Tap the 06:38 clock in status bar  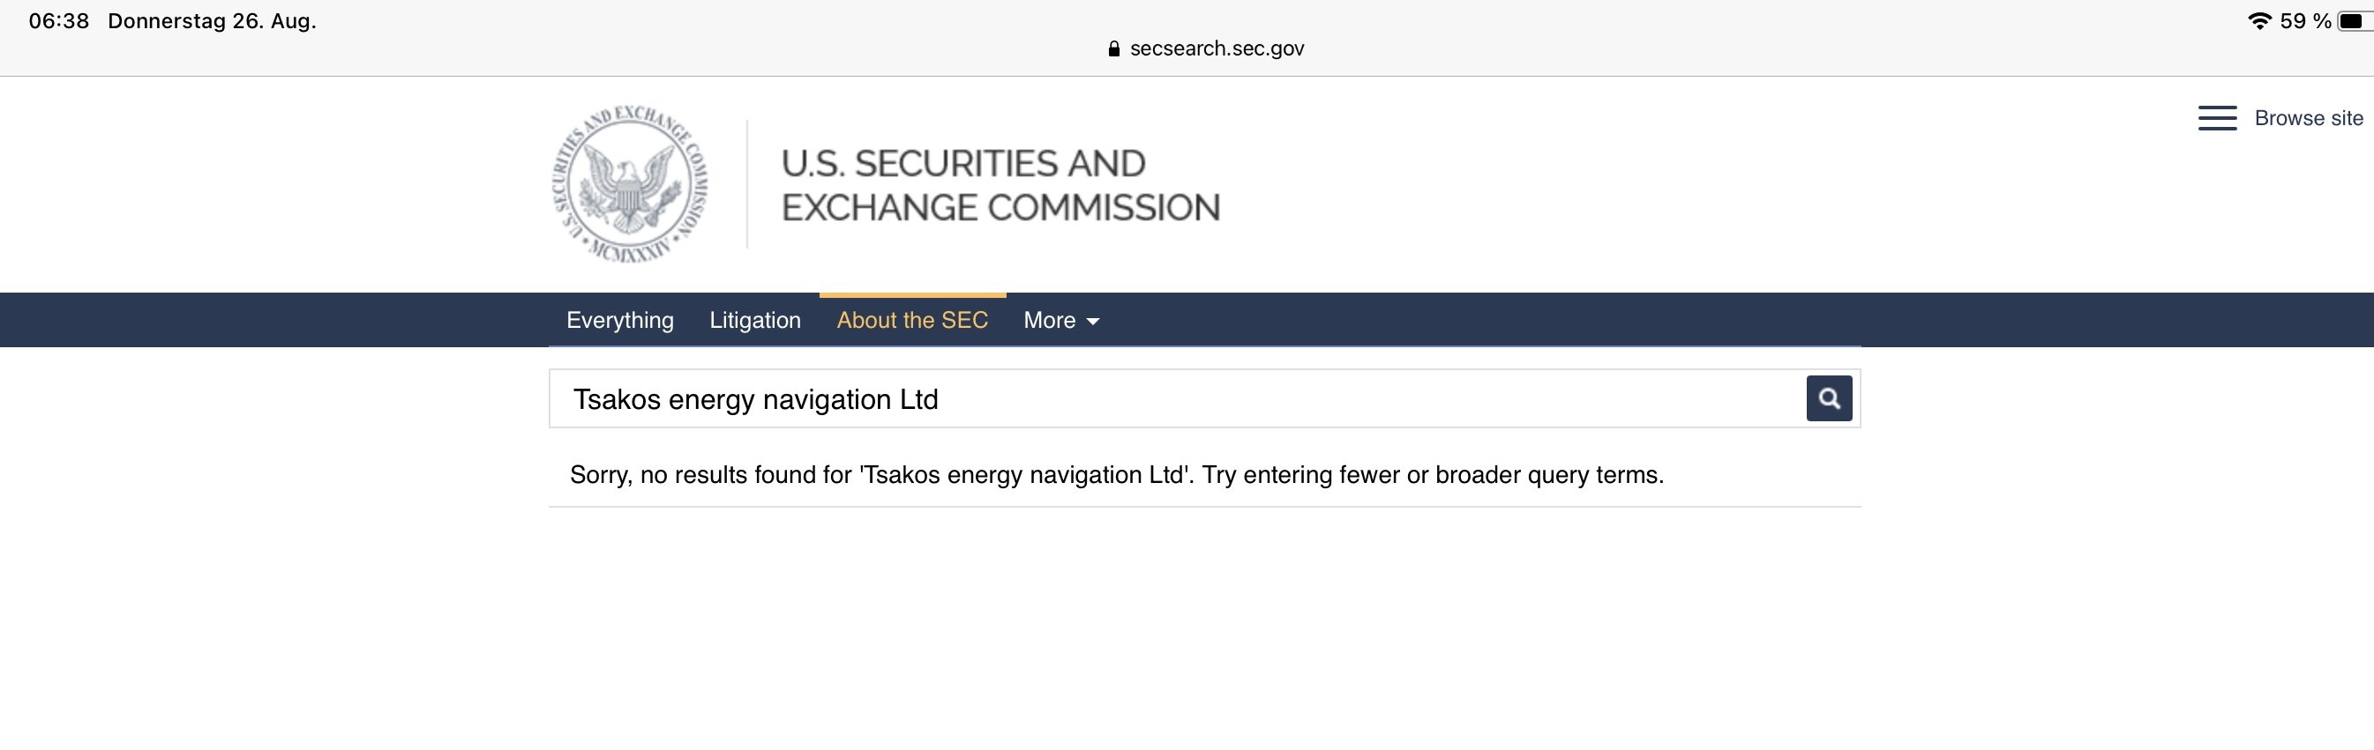point(59,21)
